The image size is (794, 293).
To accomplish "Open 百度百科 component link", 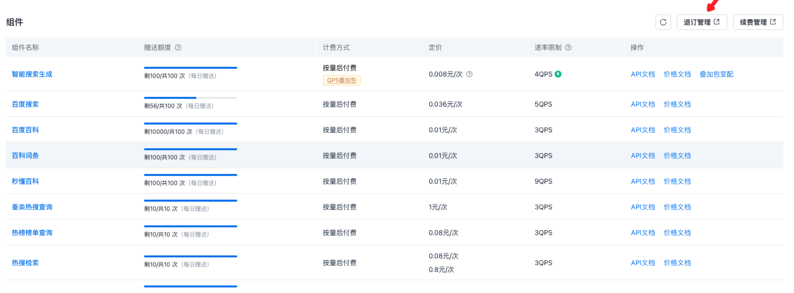I will (26, 130).
